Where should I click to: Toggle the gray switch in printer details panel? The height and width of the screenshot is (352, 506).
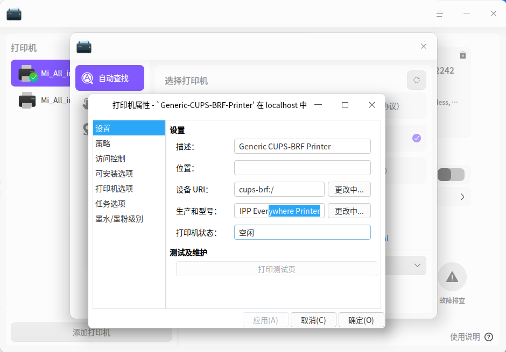(x=451, y=175)
